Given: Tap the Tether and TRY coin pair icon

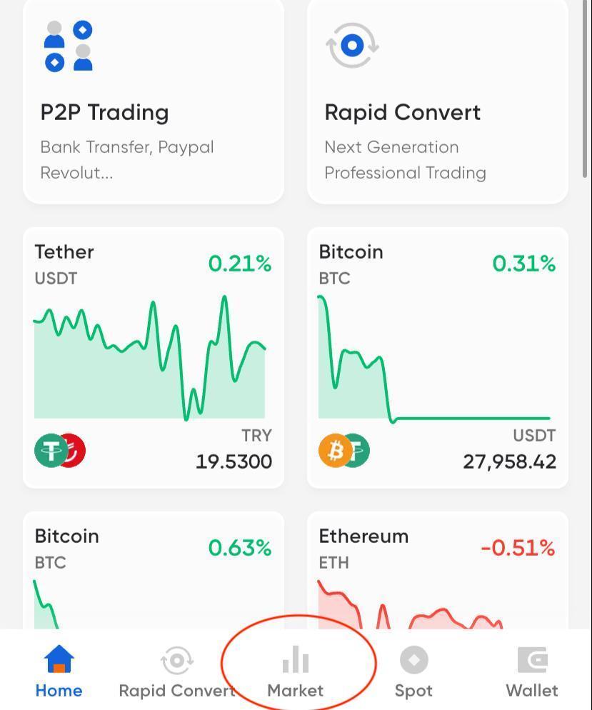Looking at the screenshot, I should [60, 451].
